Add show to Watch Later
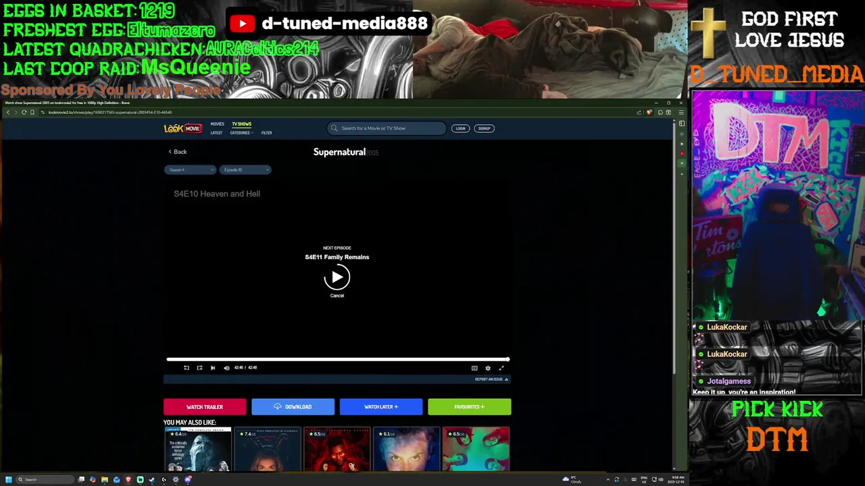 [381, 407]
